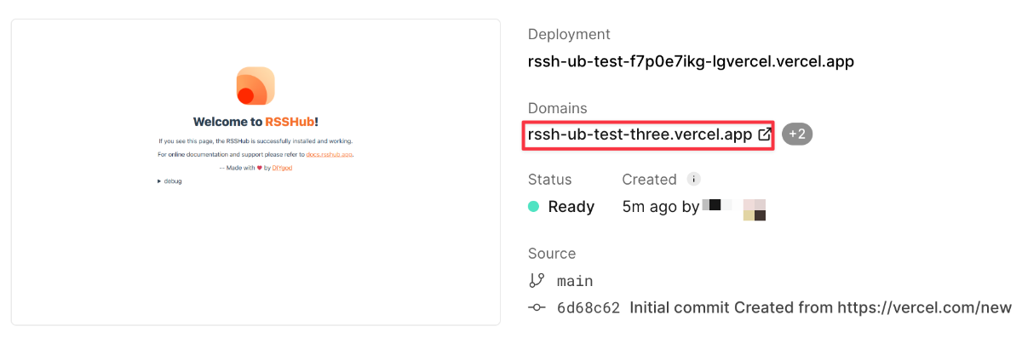Screen dimensions: 1022x338
Task: Open commit hash 6d68c62
Action: click(589, 307)
